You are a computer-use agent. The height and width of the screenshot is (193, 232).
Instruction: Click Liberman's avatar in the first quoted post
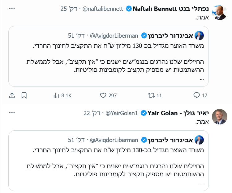coord(200,36)
